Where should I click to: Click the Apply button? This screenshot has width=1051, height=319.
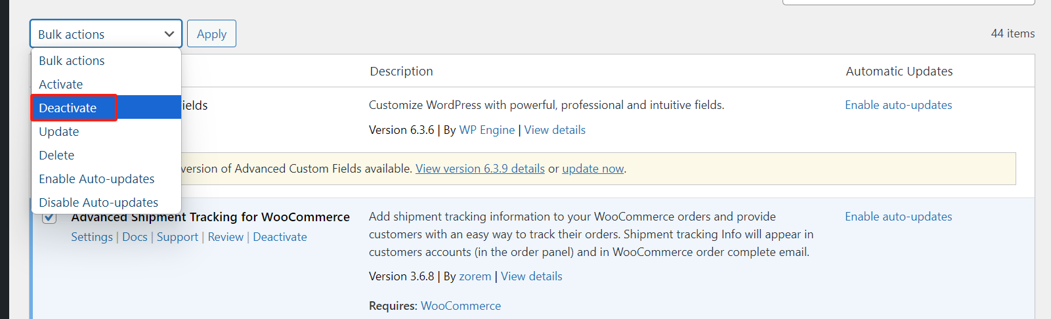coord(211,34)
